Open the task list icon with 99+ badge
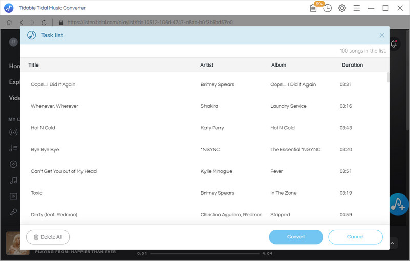Viewport: 410px width, 261px height. click(x=313, y=8)
